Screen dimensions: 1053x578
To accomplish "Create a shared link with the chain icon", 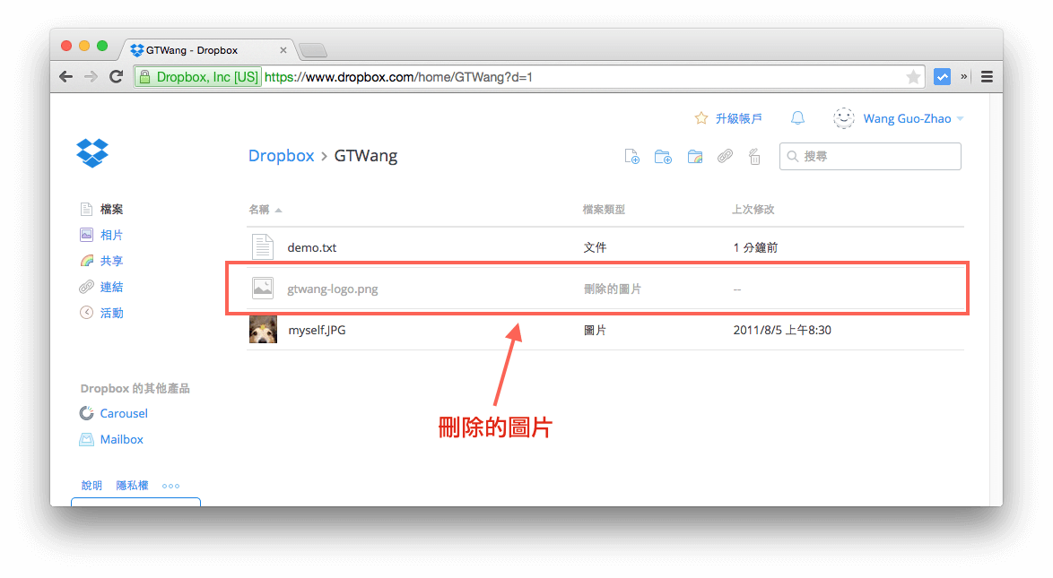I will [725, 156].
